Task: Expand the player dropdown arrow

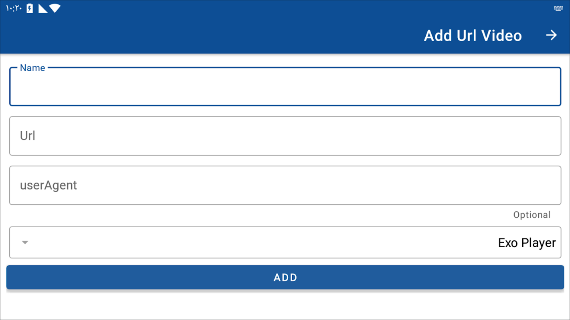Action: [25, 242]
